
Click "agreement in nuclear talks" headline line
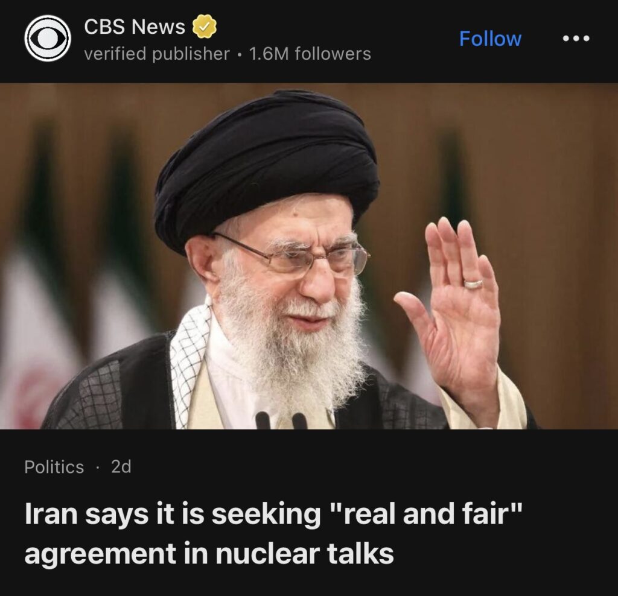(209, 553)
